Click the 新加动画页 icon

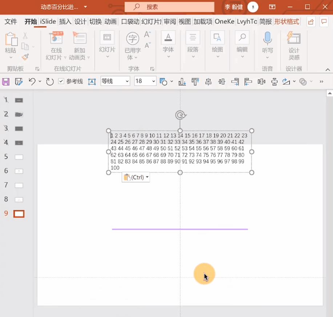click(x=79, y=38)
